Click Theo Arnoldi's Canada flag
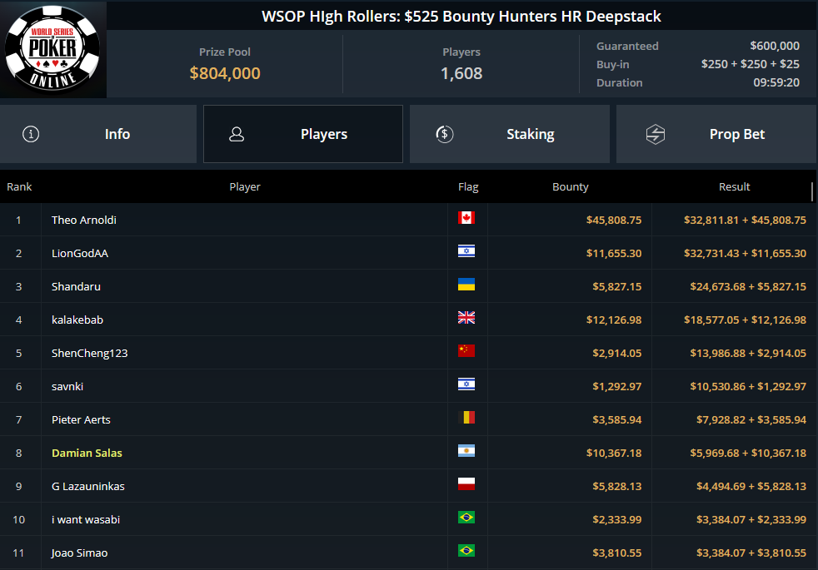818x570 pixels. tap(466, 218)
